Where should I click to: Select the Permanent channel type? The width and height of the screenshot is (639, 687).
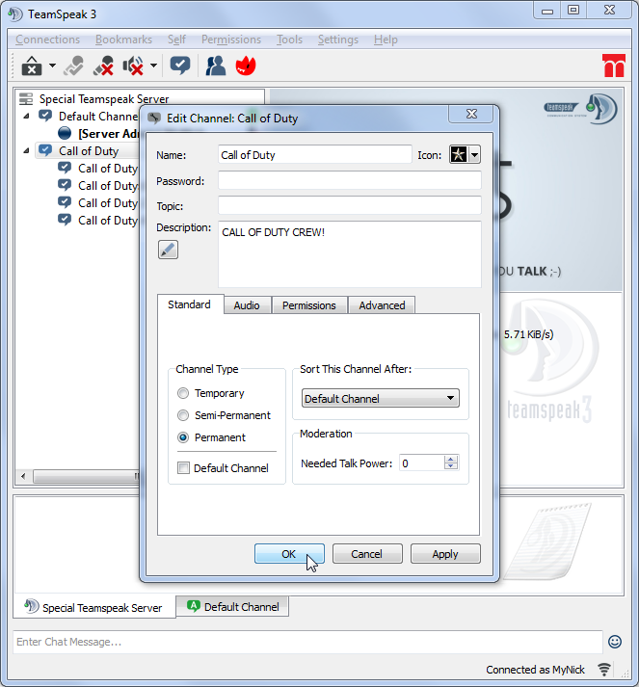183,437
